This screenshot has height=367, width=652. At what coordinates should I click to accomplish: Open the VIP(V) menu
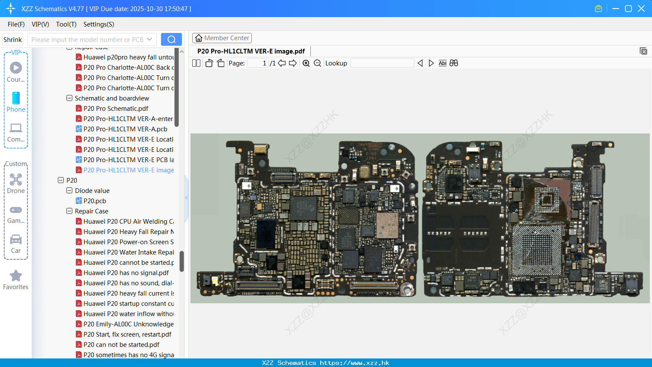point(40,24)
